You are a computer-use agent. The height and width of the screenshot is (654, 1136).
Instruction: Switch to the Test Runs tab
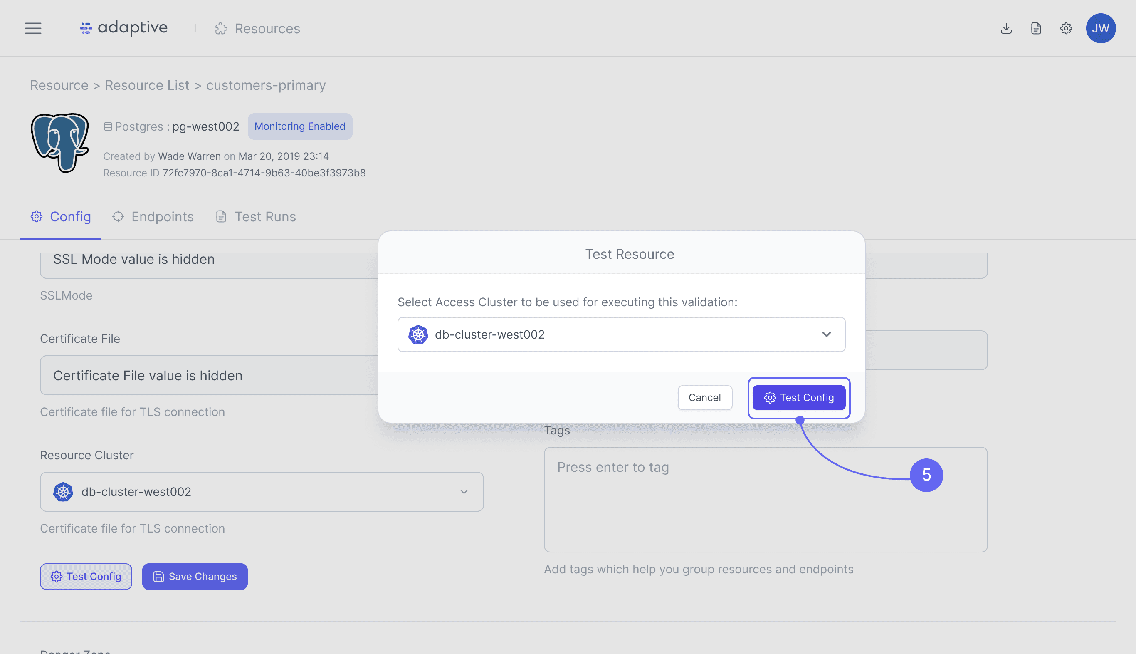click(x=256, y=216)
